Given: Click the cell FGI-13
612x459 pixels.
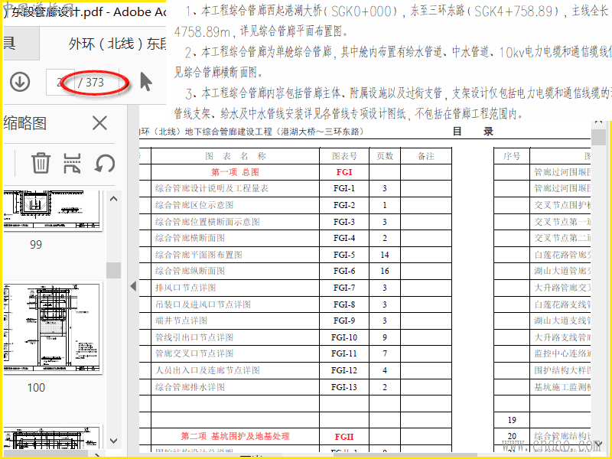Looking at the screenshot, I should point(344,387).
